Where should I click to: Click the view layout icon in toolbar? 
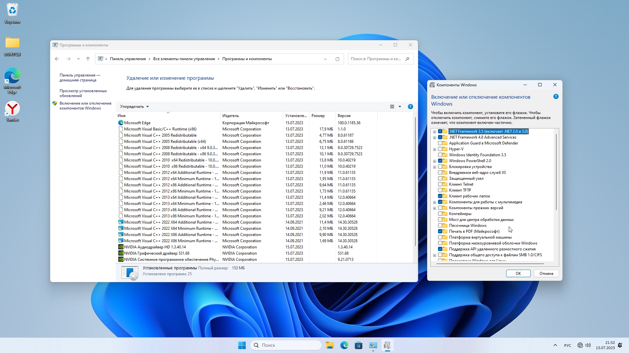(392, 107)
